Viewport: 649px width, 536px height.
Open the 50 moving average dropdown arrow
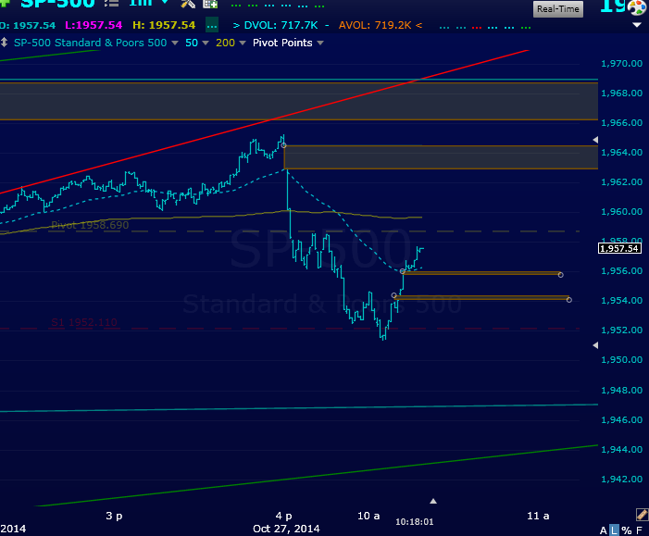[206, 43]
